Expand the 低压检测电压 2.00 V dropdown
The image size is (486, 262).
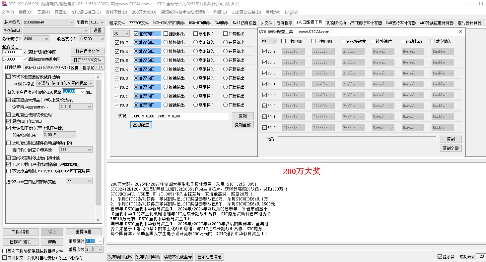(x=73, y=135)
